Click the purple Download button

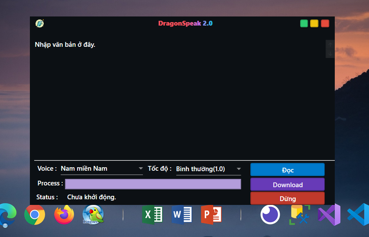[x=287, y=185]
